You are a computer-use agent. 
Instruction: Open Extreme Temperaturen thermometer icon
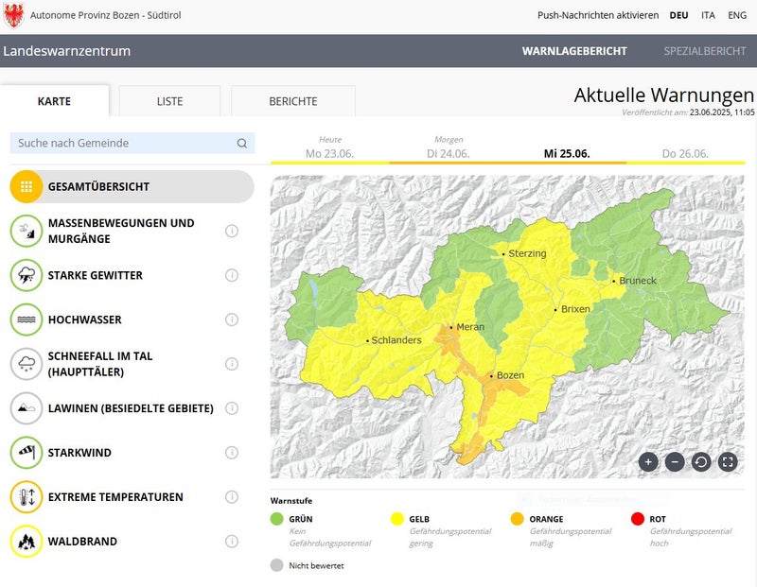click(x=26, y=497)
